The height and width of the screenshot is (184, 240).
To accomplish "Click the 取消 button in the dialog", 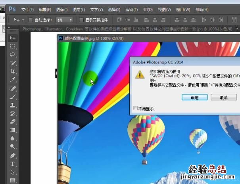I will point(224,97).
